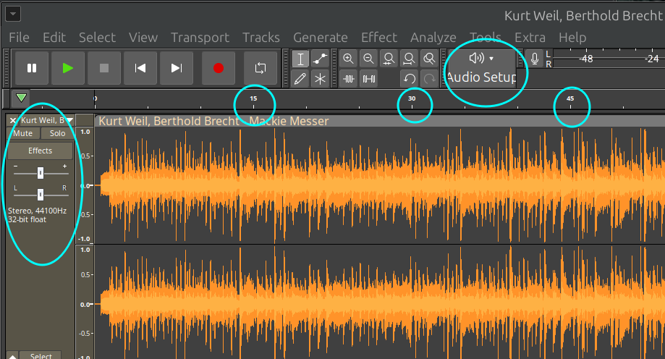Screen dimensions: 665x359
Task: Click inside the lower channel waveform
Action: [x=380, y=302]
